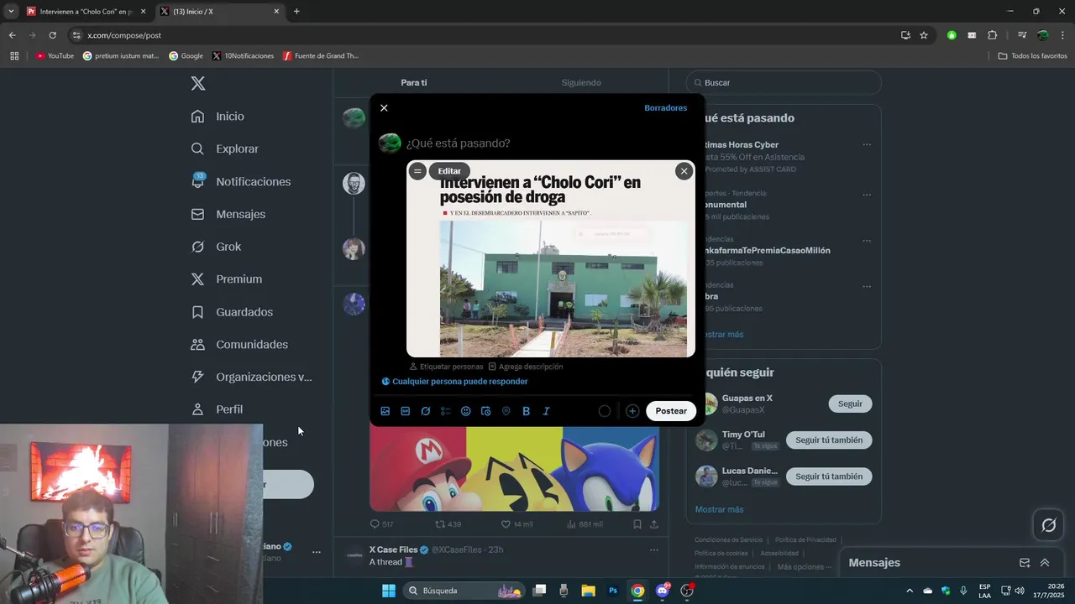Remove the attached image from post
This screenshot has height=604, width=1075.
coord(684,171)
